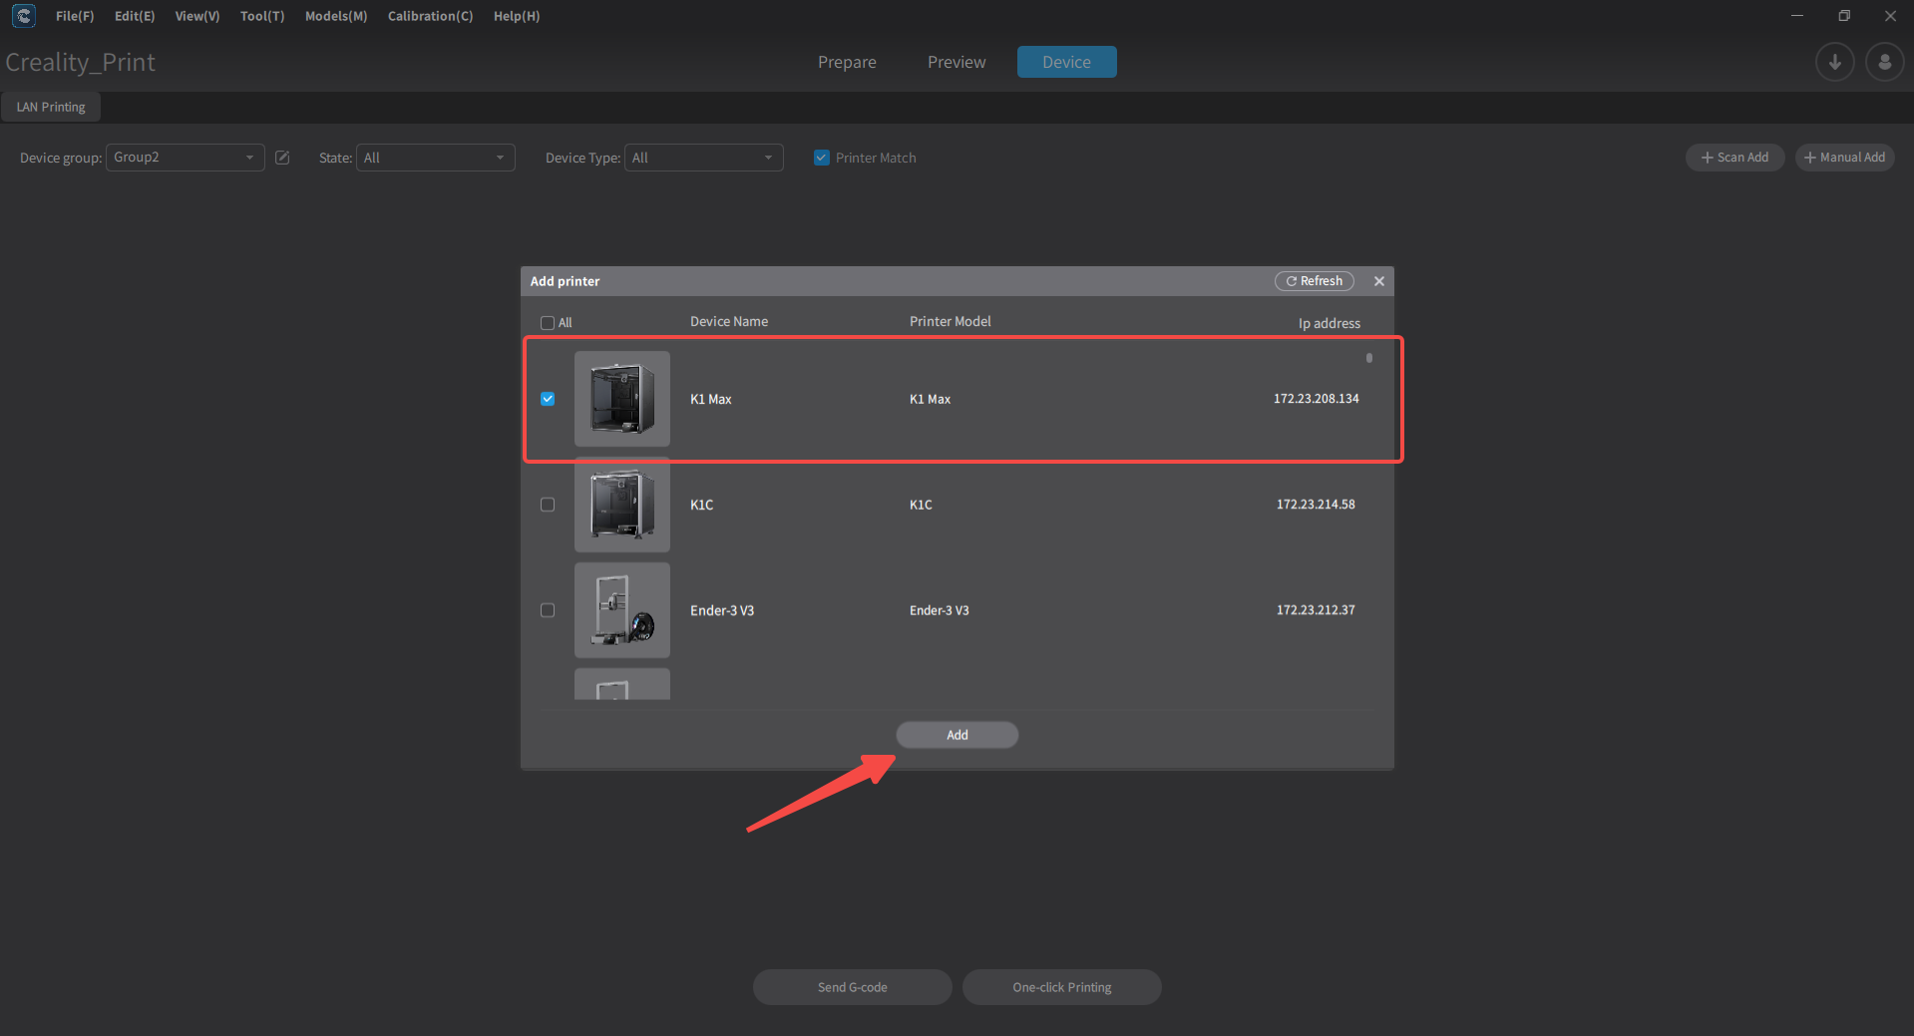Expand the Device group dropdown
Viewport: 1914px width, 1036px height.
(x=185, y=158)
